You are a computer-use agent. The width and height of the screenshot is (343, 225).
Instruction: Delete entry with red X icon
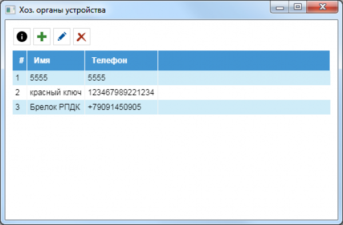[82, 37]
